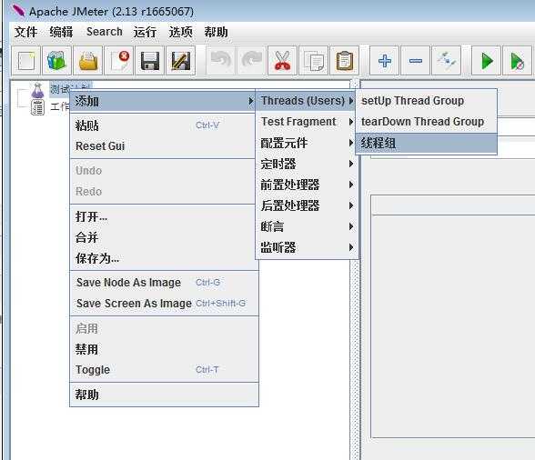Open the 文件 menu

coord(25,32)
